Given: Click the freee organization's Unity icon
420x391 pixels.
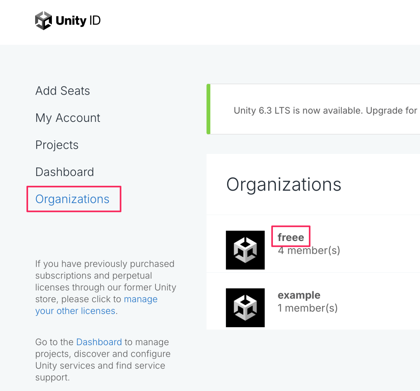Looking at the screenshot, I should tap(245, 250).
